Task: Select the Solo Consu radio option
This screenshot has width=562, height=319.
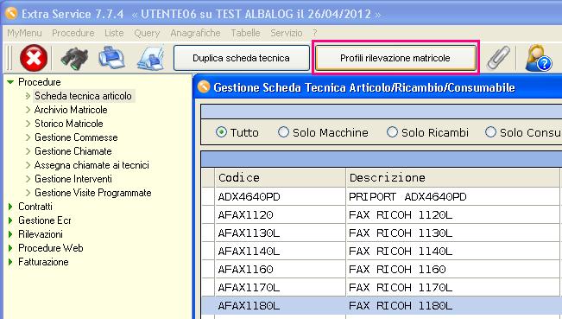Action: (490, 132)
